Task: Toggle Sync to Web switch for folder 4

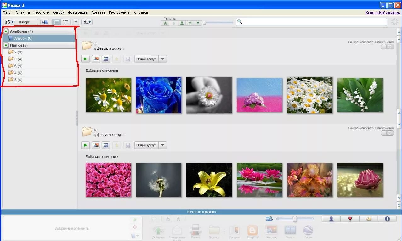Action: point(387,47)
